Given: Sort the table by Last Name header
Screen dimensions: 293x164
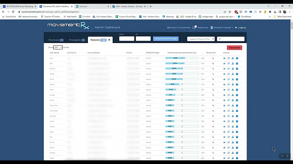Looking at the screenshot, I should (x=72, y=53).
